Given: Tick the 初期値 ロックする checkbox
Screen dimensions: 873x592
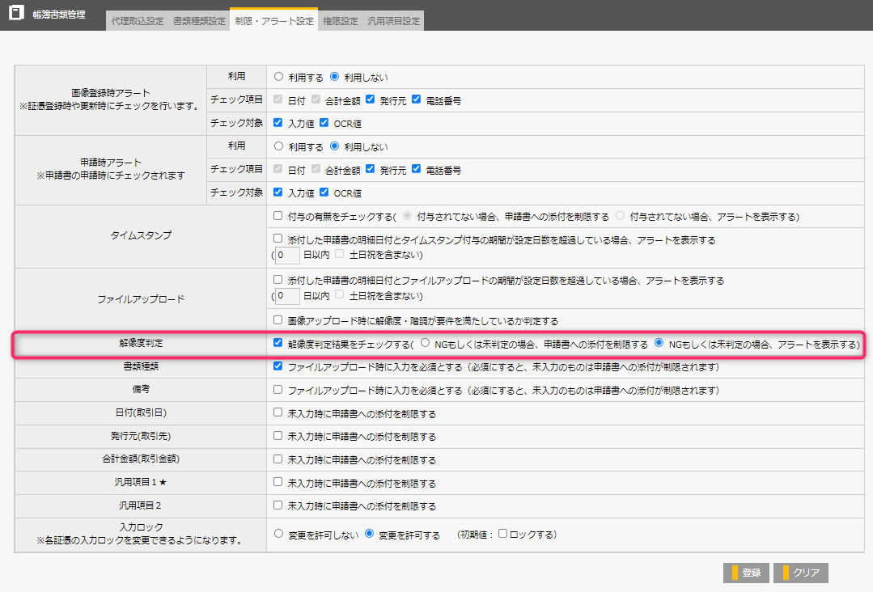Looking at the screenshot, I should pyautogui.click(x=502, y=535).
